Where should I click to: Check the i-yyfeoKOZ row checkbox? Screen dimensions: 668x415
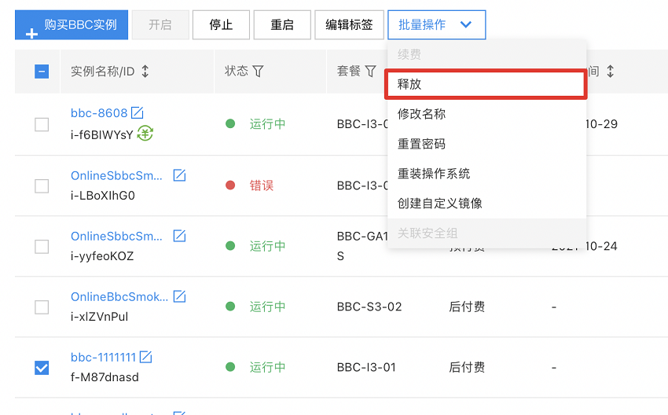coord(42,246)
